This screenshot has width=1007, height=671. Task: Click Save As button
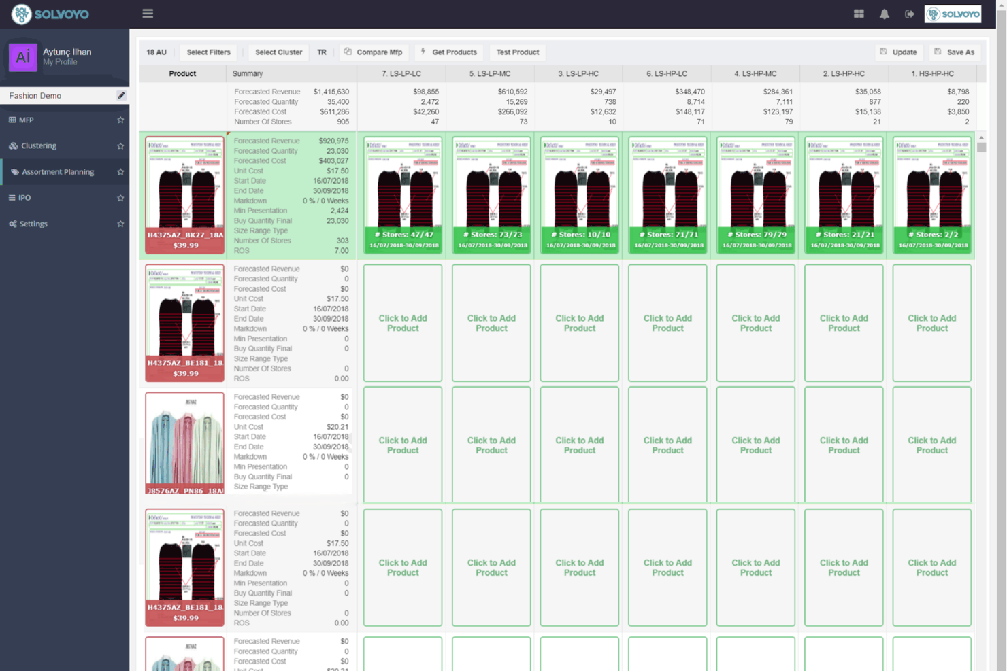coord(955,52)
